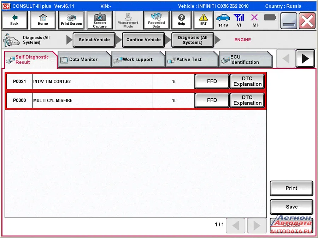Switch to the Data Monitor tab
Viewport: 318px width, 238px height.
[84, 60]
